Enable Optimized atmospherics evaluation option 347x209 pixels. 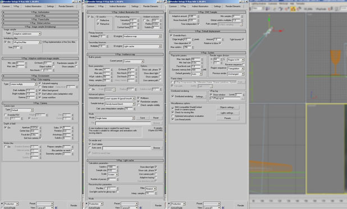172,116
